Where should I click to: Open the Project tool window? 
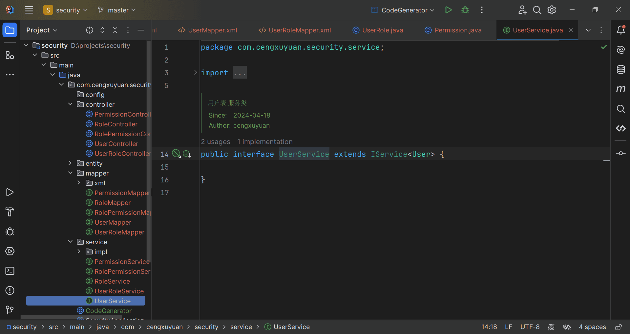(x=10, y=30)
